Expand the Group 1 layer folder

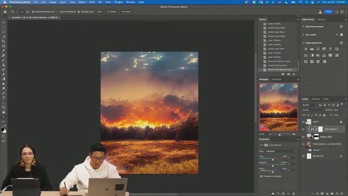[307, 150]
